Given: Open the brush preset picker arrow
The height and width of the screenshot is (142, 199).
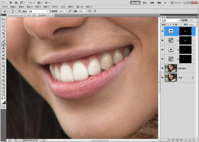Looking at the screenshot, I should coord(16,11).
